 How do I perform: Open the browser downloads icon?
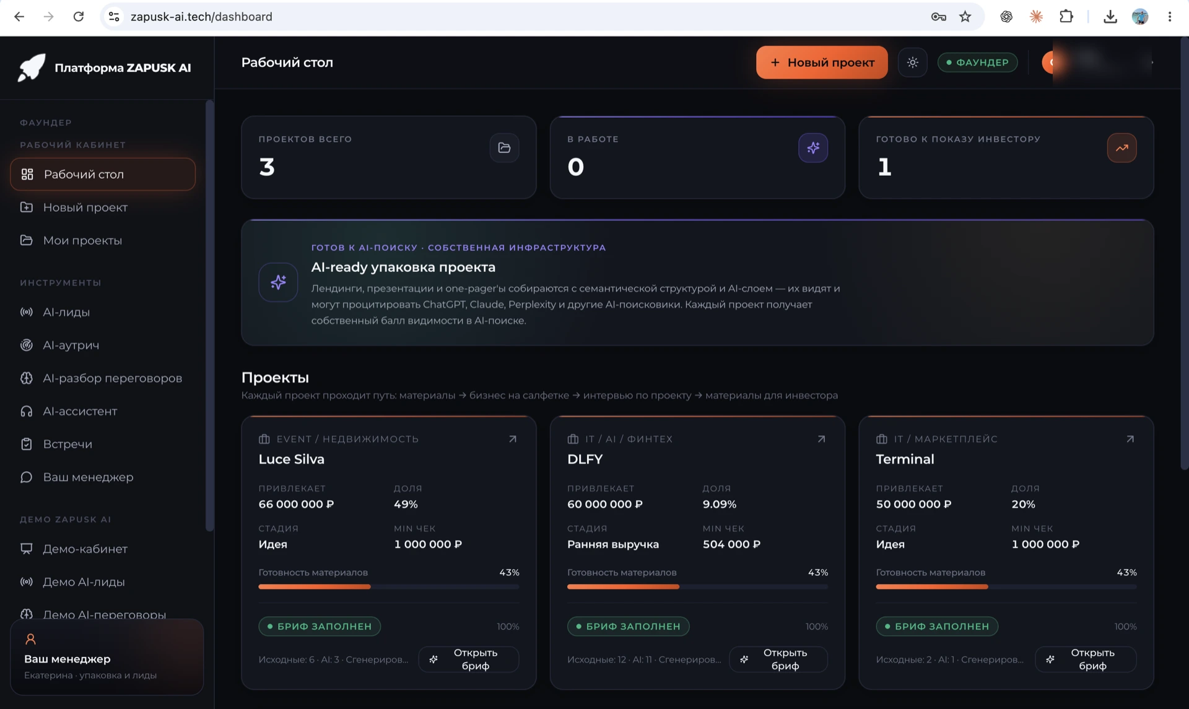point(1110,17)
